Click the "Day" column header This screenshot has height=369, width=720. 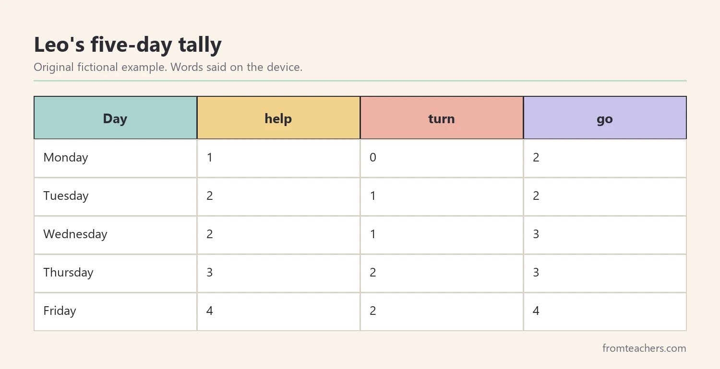tap(115, 118)
